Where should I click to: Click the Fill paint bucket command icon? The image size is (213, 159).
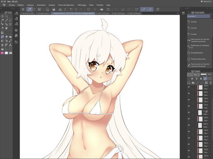click(101, 9)
